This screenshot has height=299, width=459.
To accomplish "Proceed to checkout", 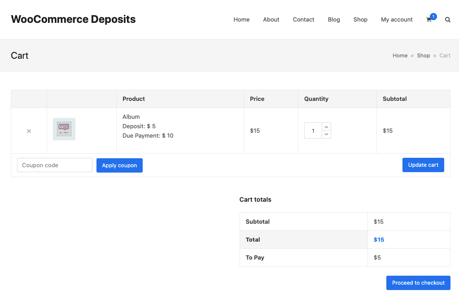I will tap(418, 283).
